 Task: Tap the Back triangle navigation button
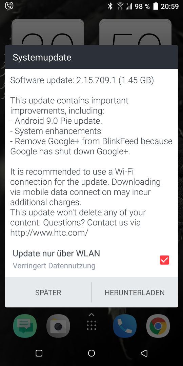click(144, 353)
